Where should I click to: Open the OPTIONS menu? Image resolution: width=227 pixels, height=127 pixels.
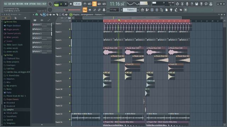tap(32, 4)
